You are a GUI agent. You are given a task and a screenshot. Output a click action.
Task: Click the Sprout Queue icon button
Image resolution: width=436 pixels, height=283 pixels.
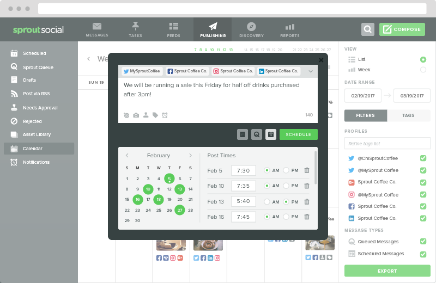[256, 134]
